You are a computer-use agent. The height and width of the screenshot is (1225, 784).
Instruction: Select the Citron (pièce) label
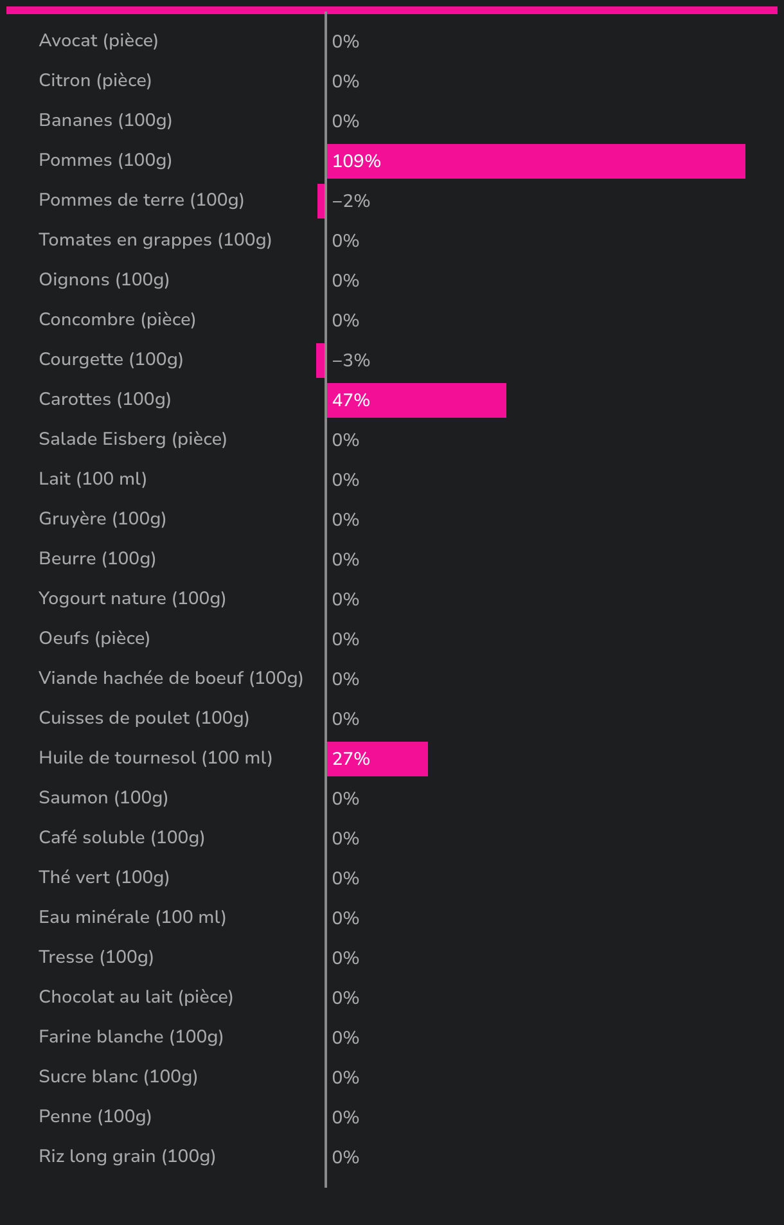pos(95,80)
